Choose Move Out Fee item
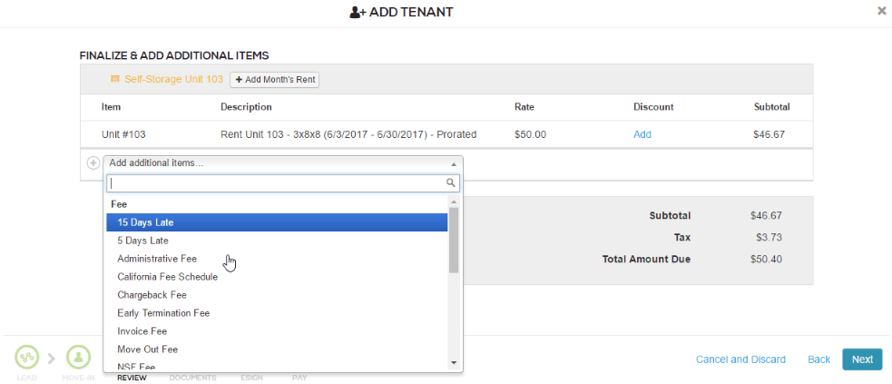Screen dimensions: 892x384 click(147, 350)
